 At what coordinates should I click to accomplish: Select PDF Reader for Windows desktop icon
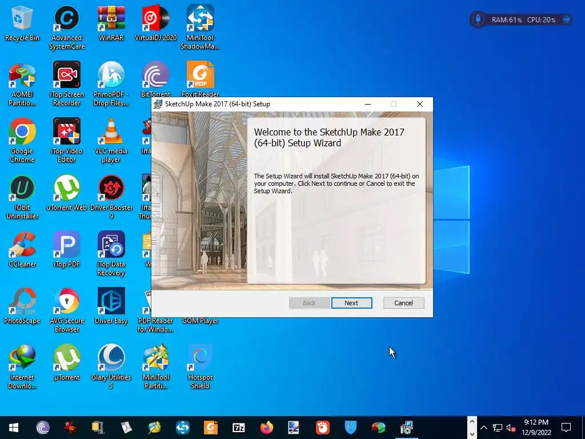(155, 312)
